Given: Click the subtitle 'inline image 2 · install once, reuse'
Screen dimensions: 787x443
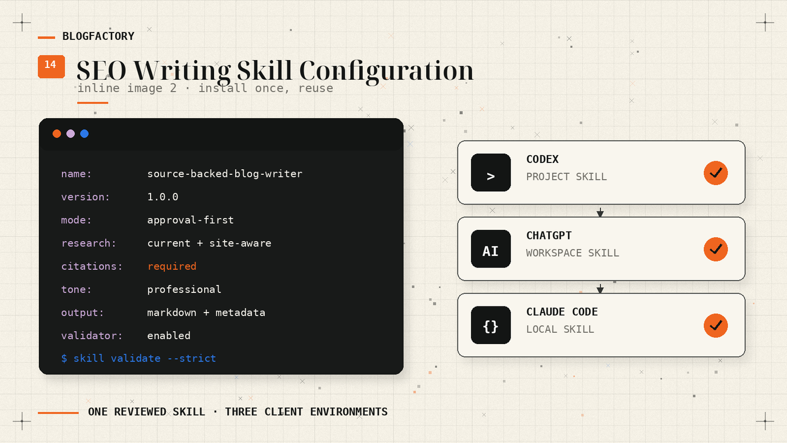Looking at the screenshot, I should (205, 88).
